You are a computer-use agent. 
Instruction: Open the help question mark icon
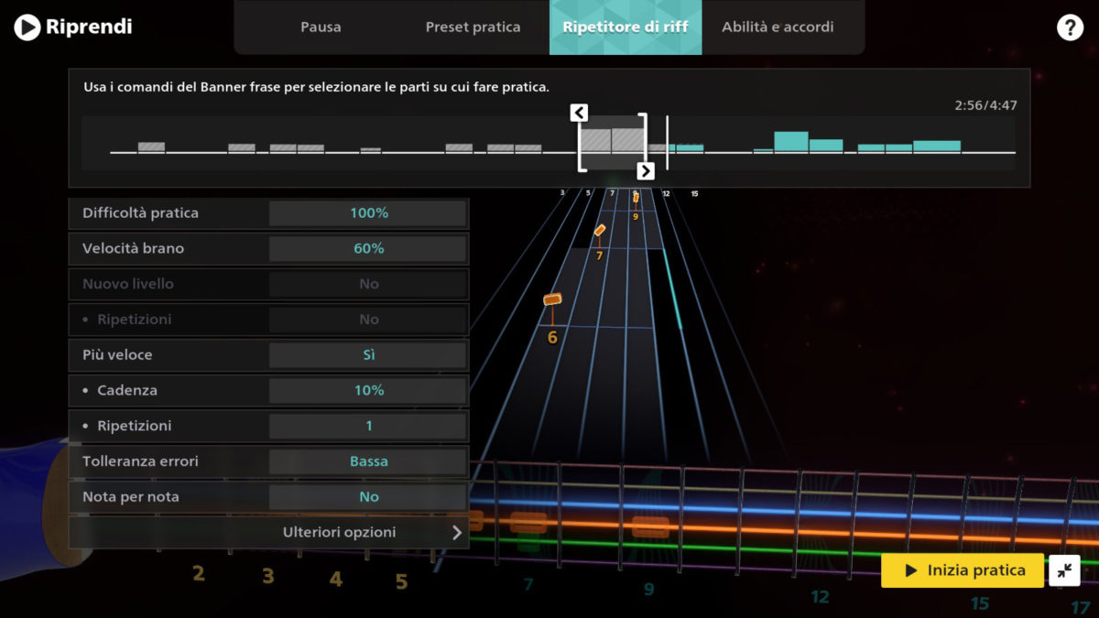1070,27
